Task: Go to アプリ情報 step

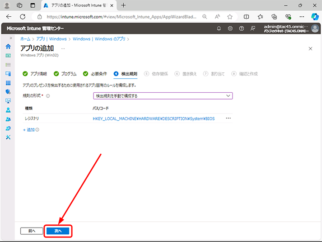Action: click(35, 74)
